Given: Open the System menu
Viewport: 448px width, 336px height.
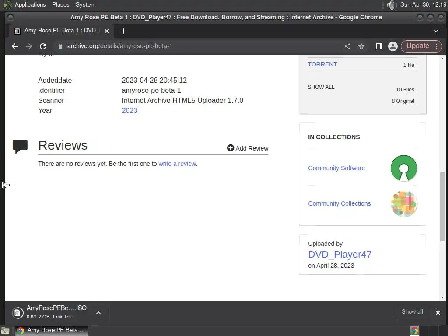Looking at the screenshot, I should click(x=85, y=4).
